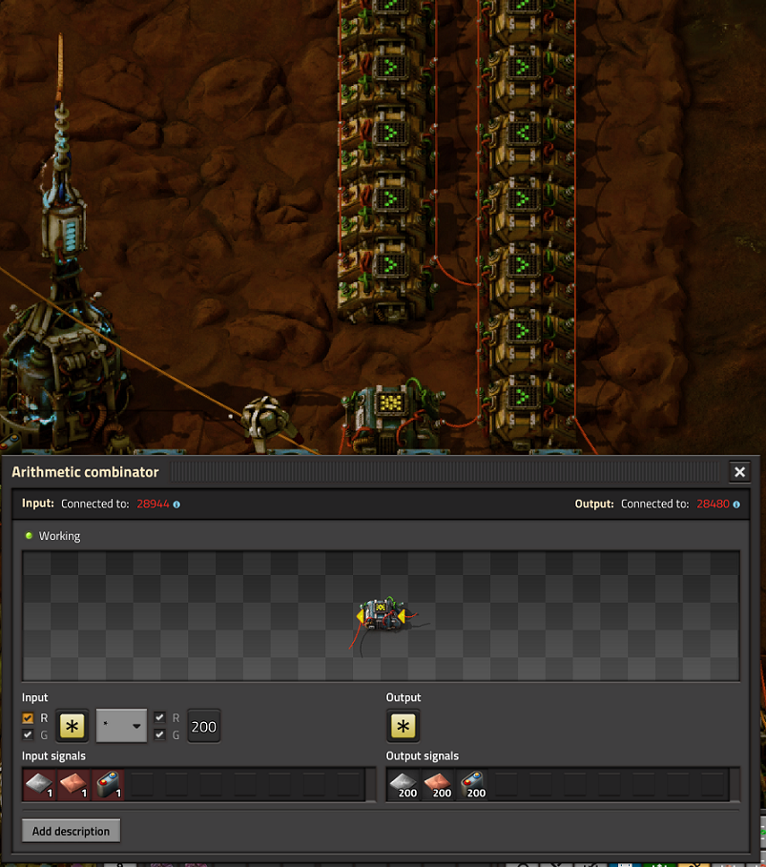The image size is (766, 867).
Task: Toggle second operand's green wire G checkbox
Action: coord(159,734)
